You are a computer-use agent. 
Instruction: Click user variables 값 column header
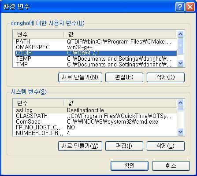120,35
